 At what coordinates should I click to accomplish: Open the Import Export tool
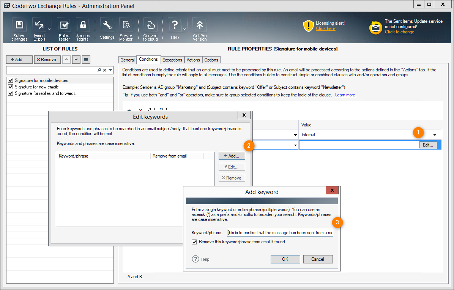point(39,30)
